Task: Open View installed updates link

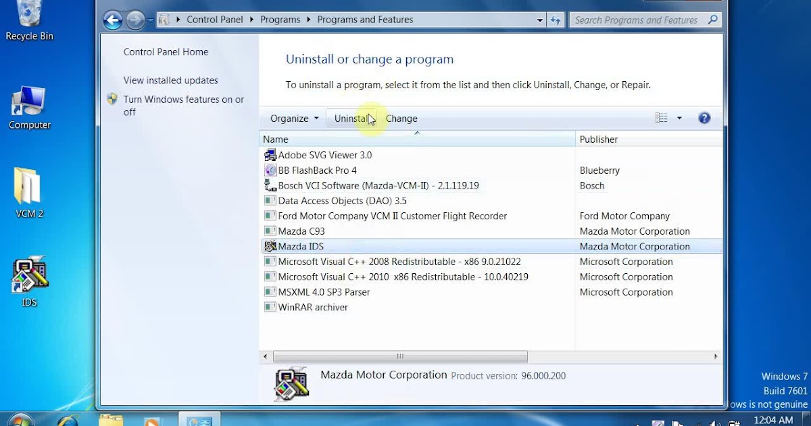Action: (x=170, y=80)
